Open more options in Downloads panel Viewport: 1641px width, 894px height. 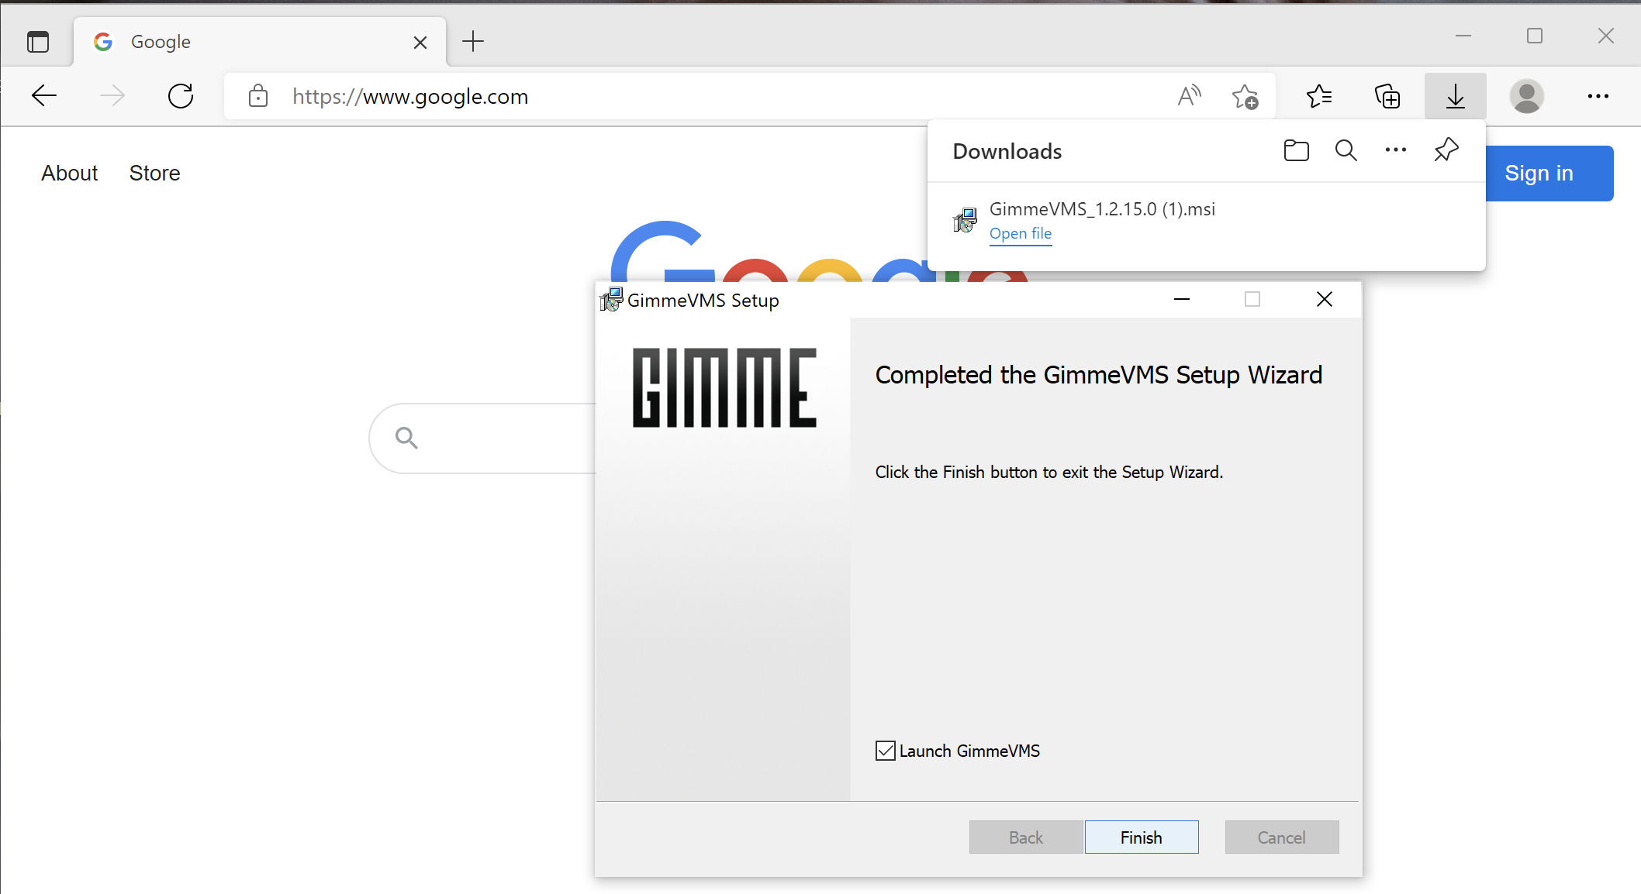click(x=1396, y=150)
